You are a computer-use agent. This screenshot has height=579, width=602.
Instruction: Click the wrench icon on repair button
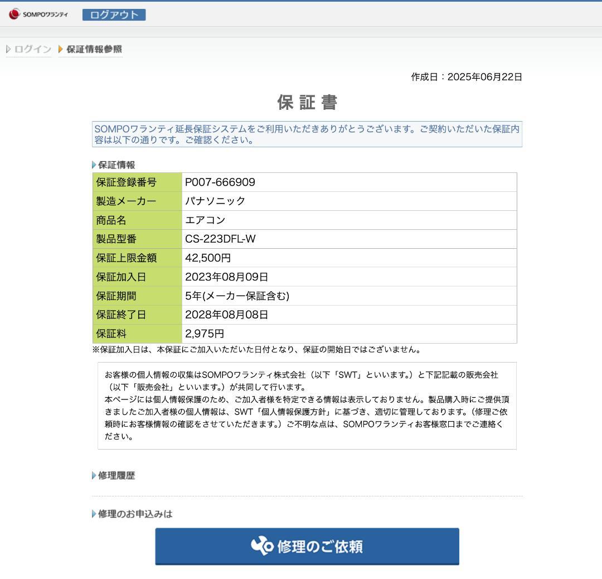click(262, 546)
